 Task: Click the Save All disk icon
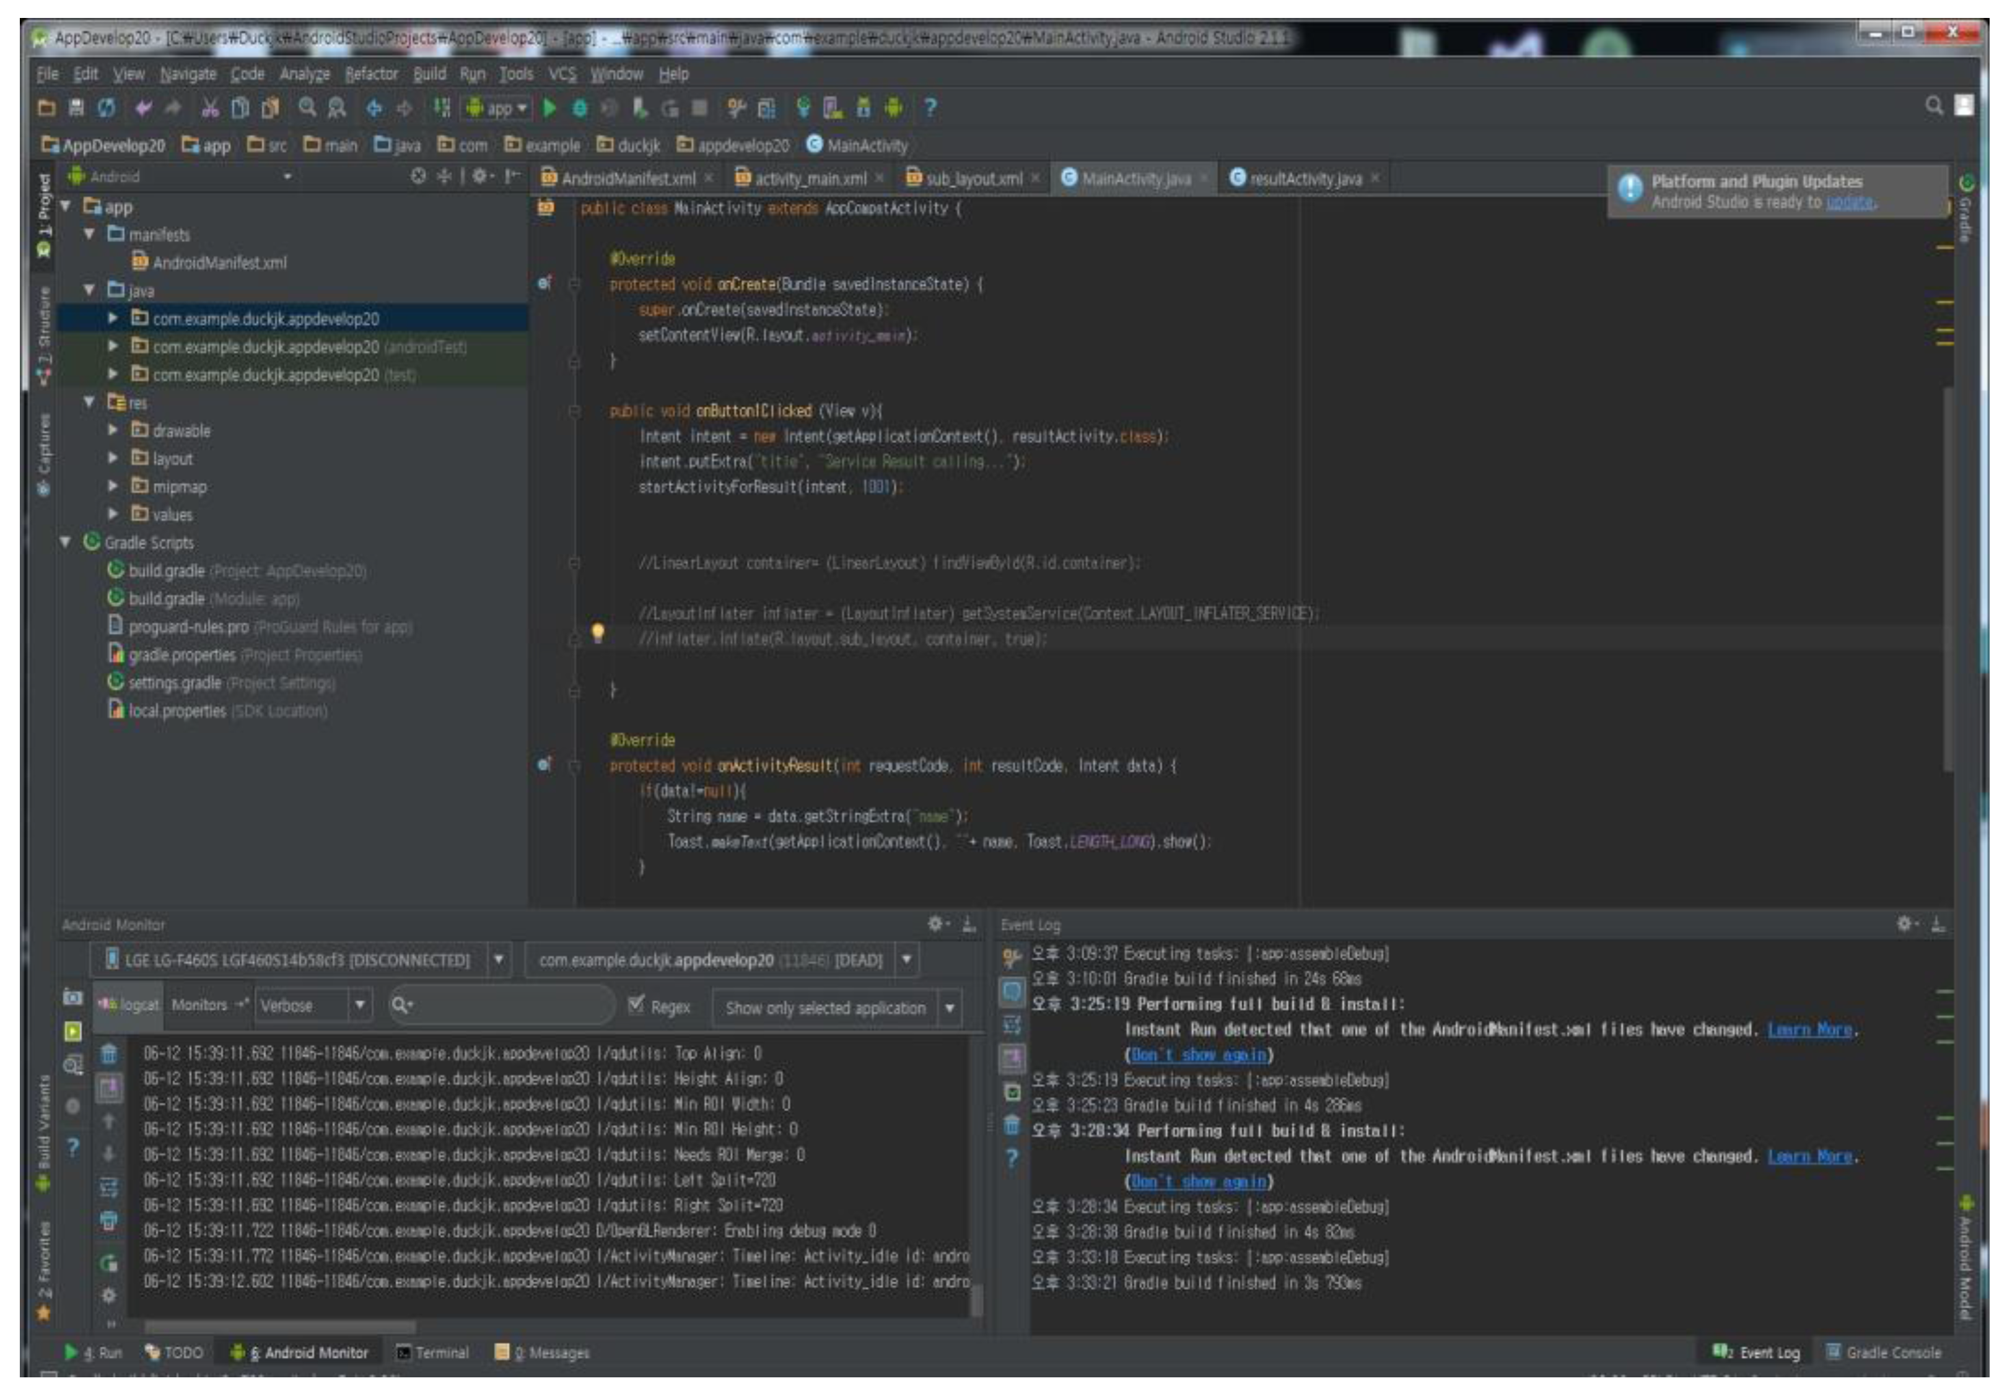(x=76, y=108)
